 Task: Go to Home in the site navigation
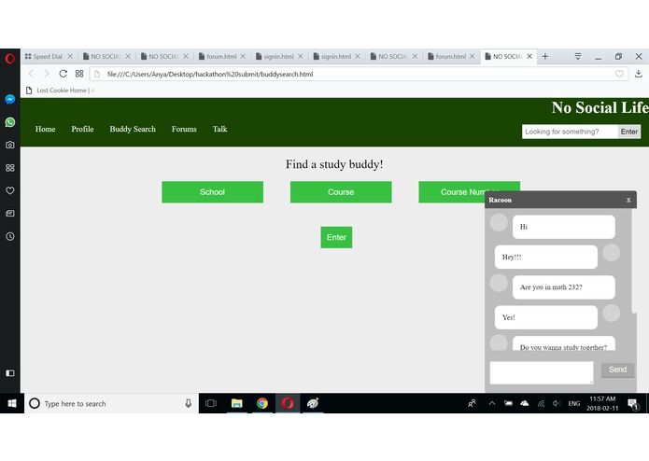[45, 129]
